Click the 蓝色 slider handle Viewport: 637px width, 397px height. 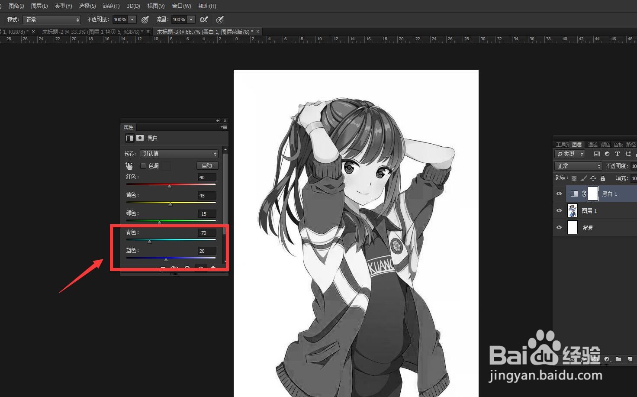pos(166,260)
